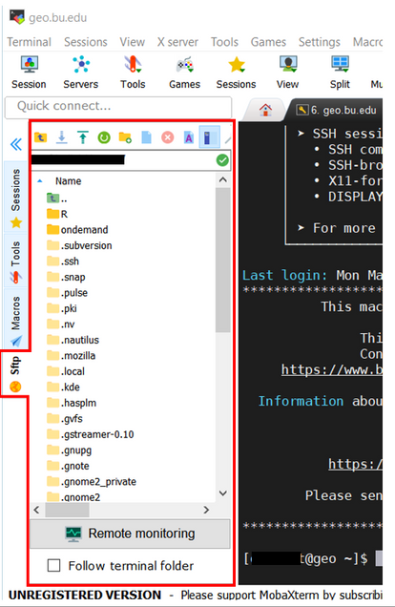Select the .pki folder
The height and width of the screenshot is (607, 395).
62,308
